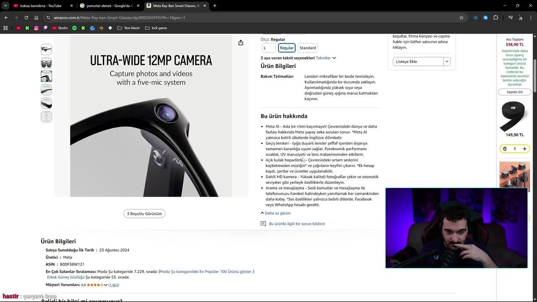537x302 pixels.
Task: Select the highlighted camera feature thumbnail
Action: (46, 76)
